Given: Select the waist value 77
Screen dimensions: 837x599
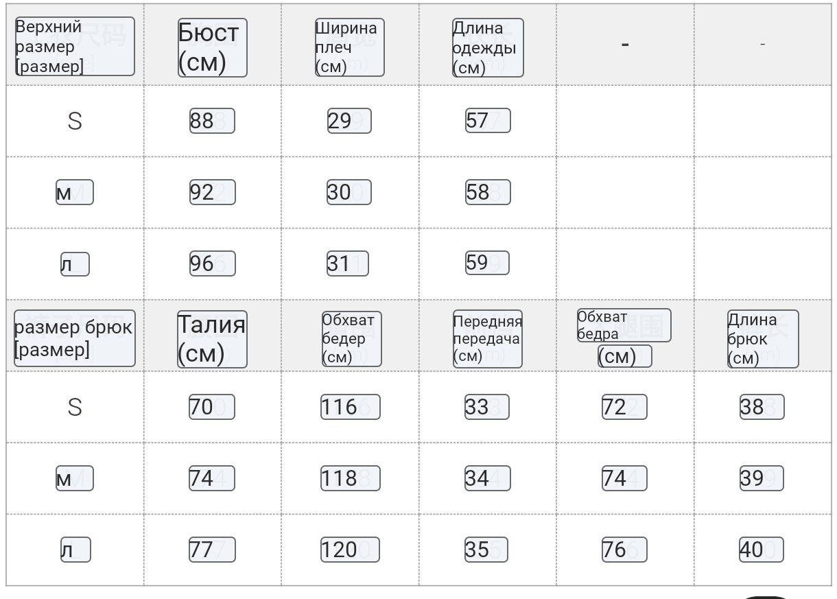Looking at the screenshot, I should coord(212,550).
